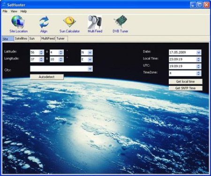
Task: Launch the Sun Calculator
Action: (x=69, y=24)
